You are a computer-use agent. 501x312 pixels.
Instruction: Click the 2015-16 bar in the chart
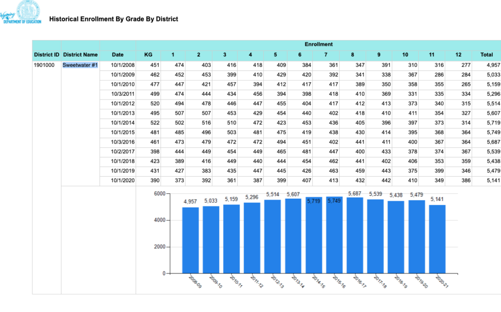[x=334, y=235]
